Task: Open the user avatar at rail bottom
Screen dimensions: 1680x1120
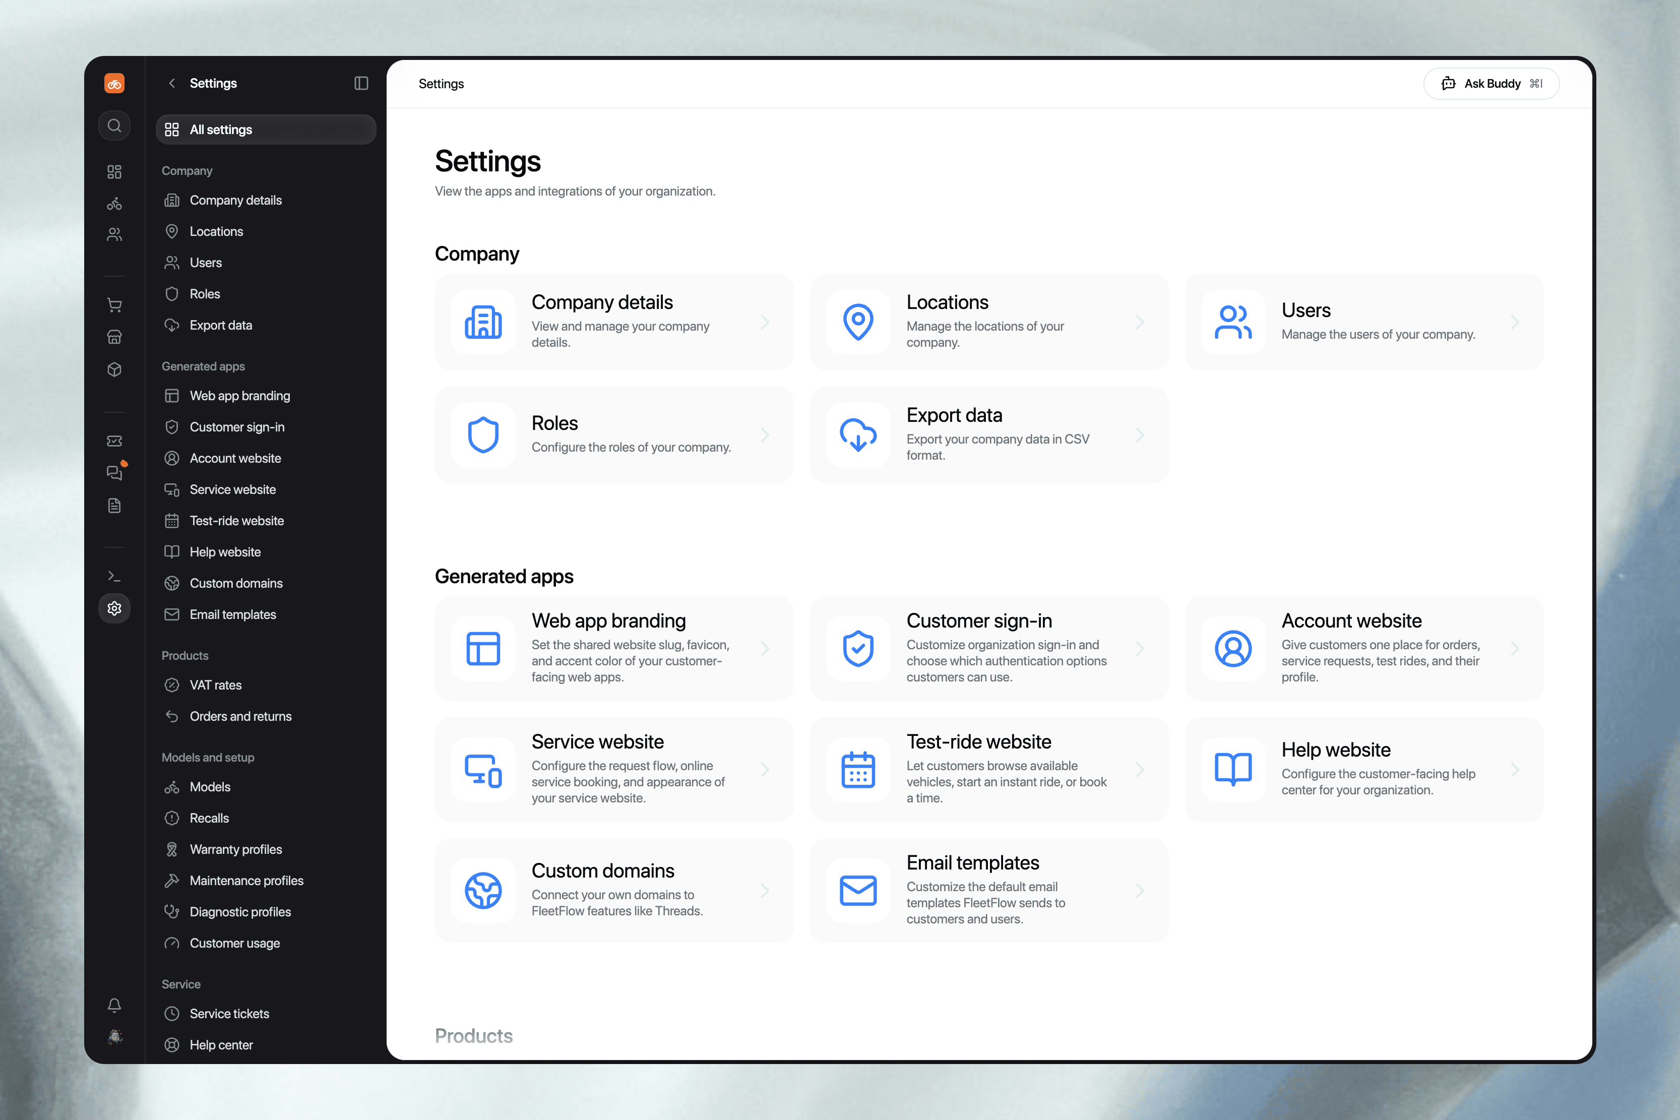Action: point(114,1036)
